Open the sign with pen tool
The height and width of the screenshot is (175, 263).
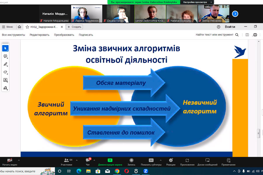click(5, 88)
